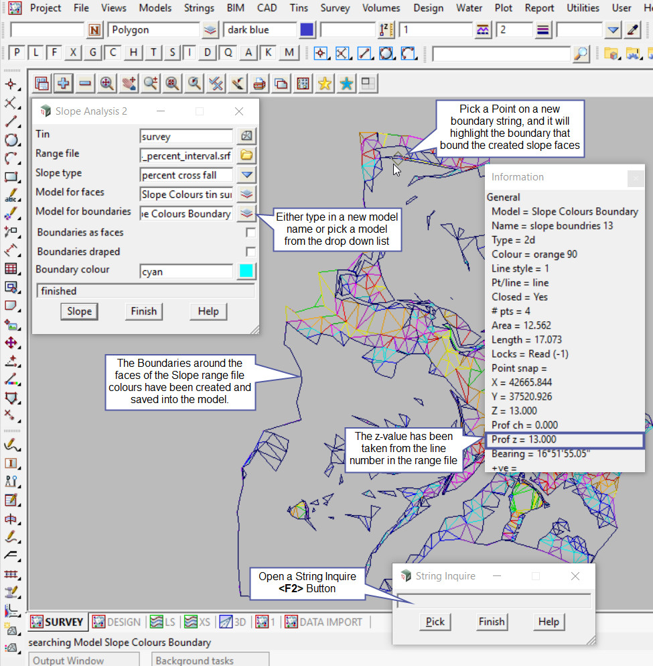This screenshot has height=666, width=653.
Task: Click the printer icon in view toolbar
Action: (x=260, y=83)
